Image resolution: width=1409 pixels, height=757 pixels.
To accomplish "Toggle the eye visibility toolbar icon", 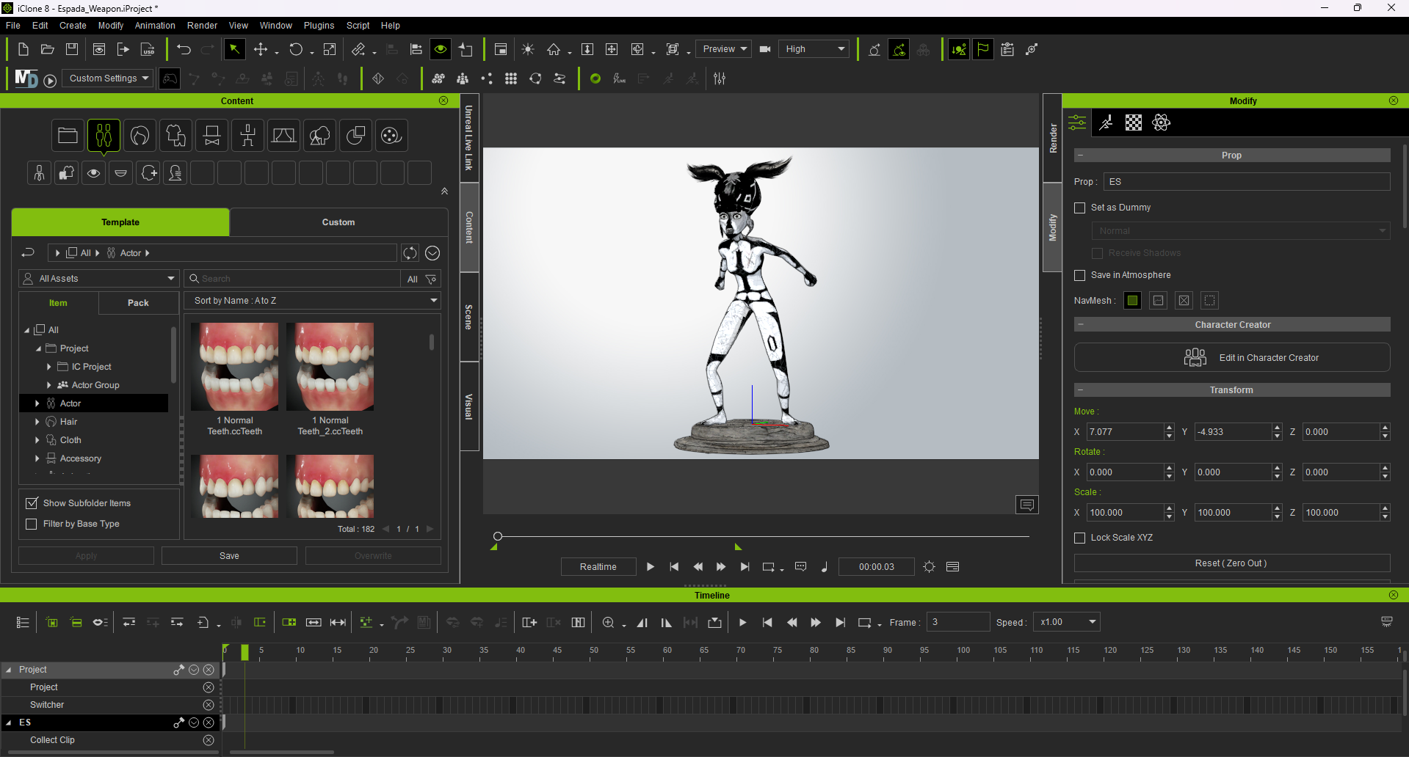I will (441, 49).
